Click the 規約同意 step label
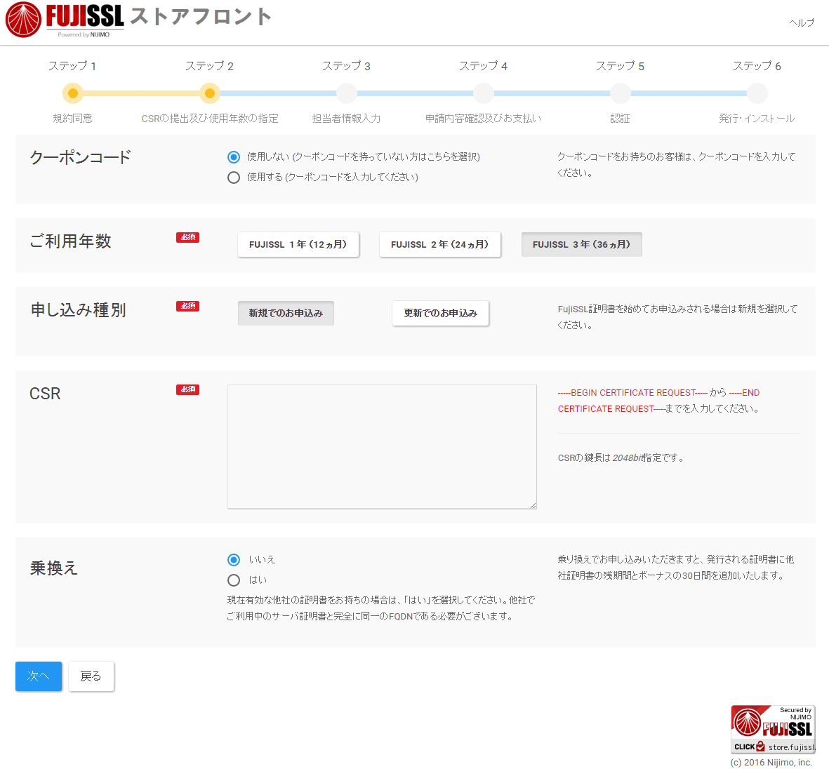Screen dimensions: 829x769 (73, 119)
